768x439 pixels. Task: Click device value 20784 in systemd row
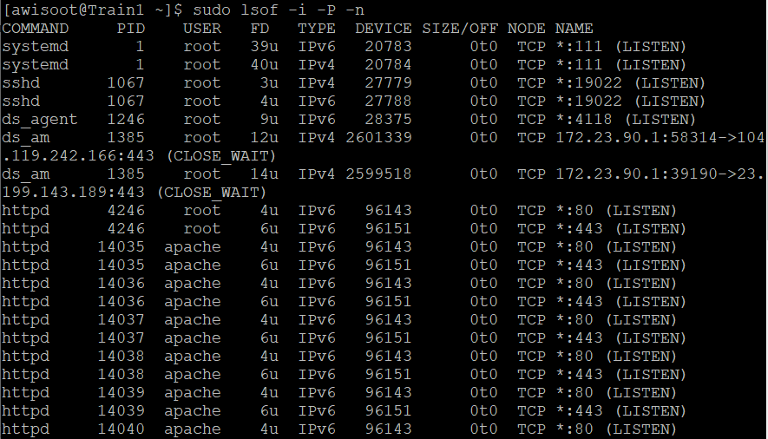388,64
